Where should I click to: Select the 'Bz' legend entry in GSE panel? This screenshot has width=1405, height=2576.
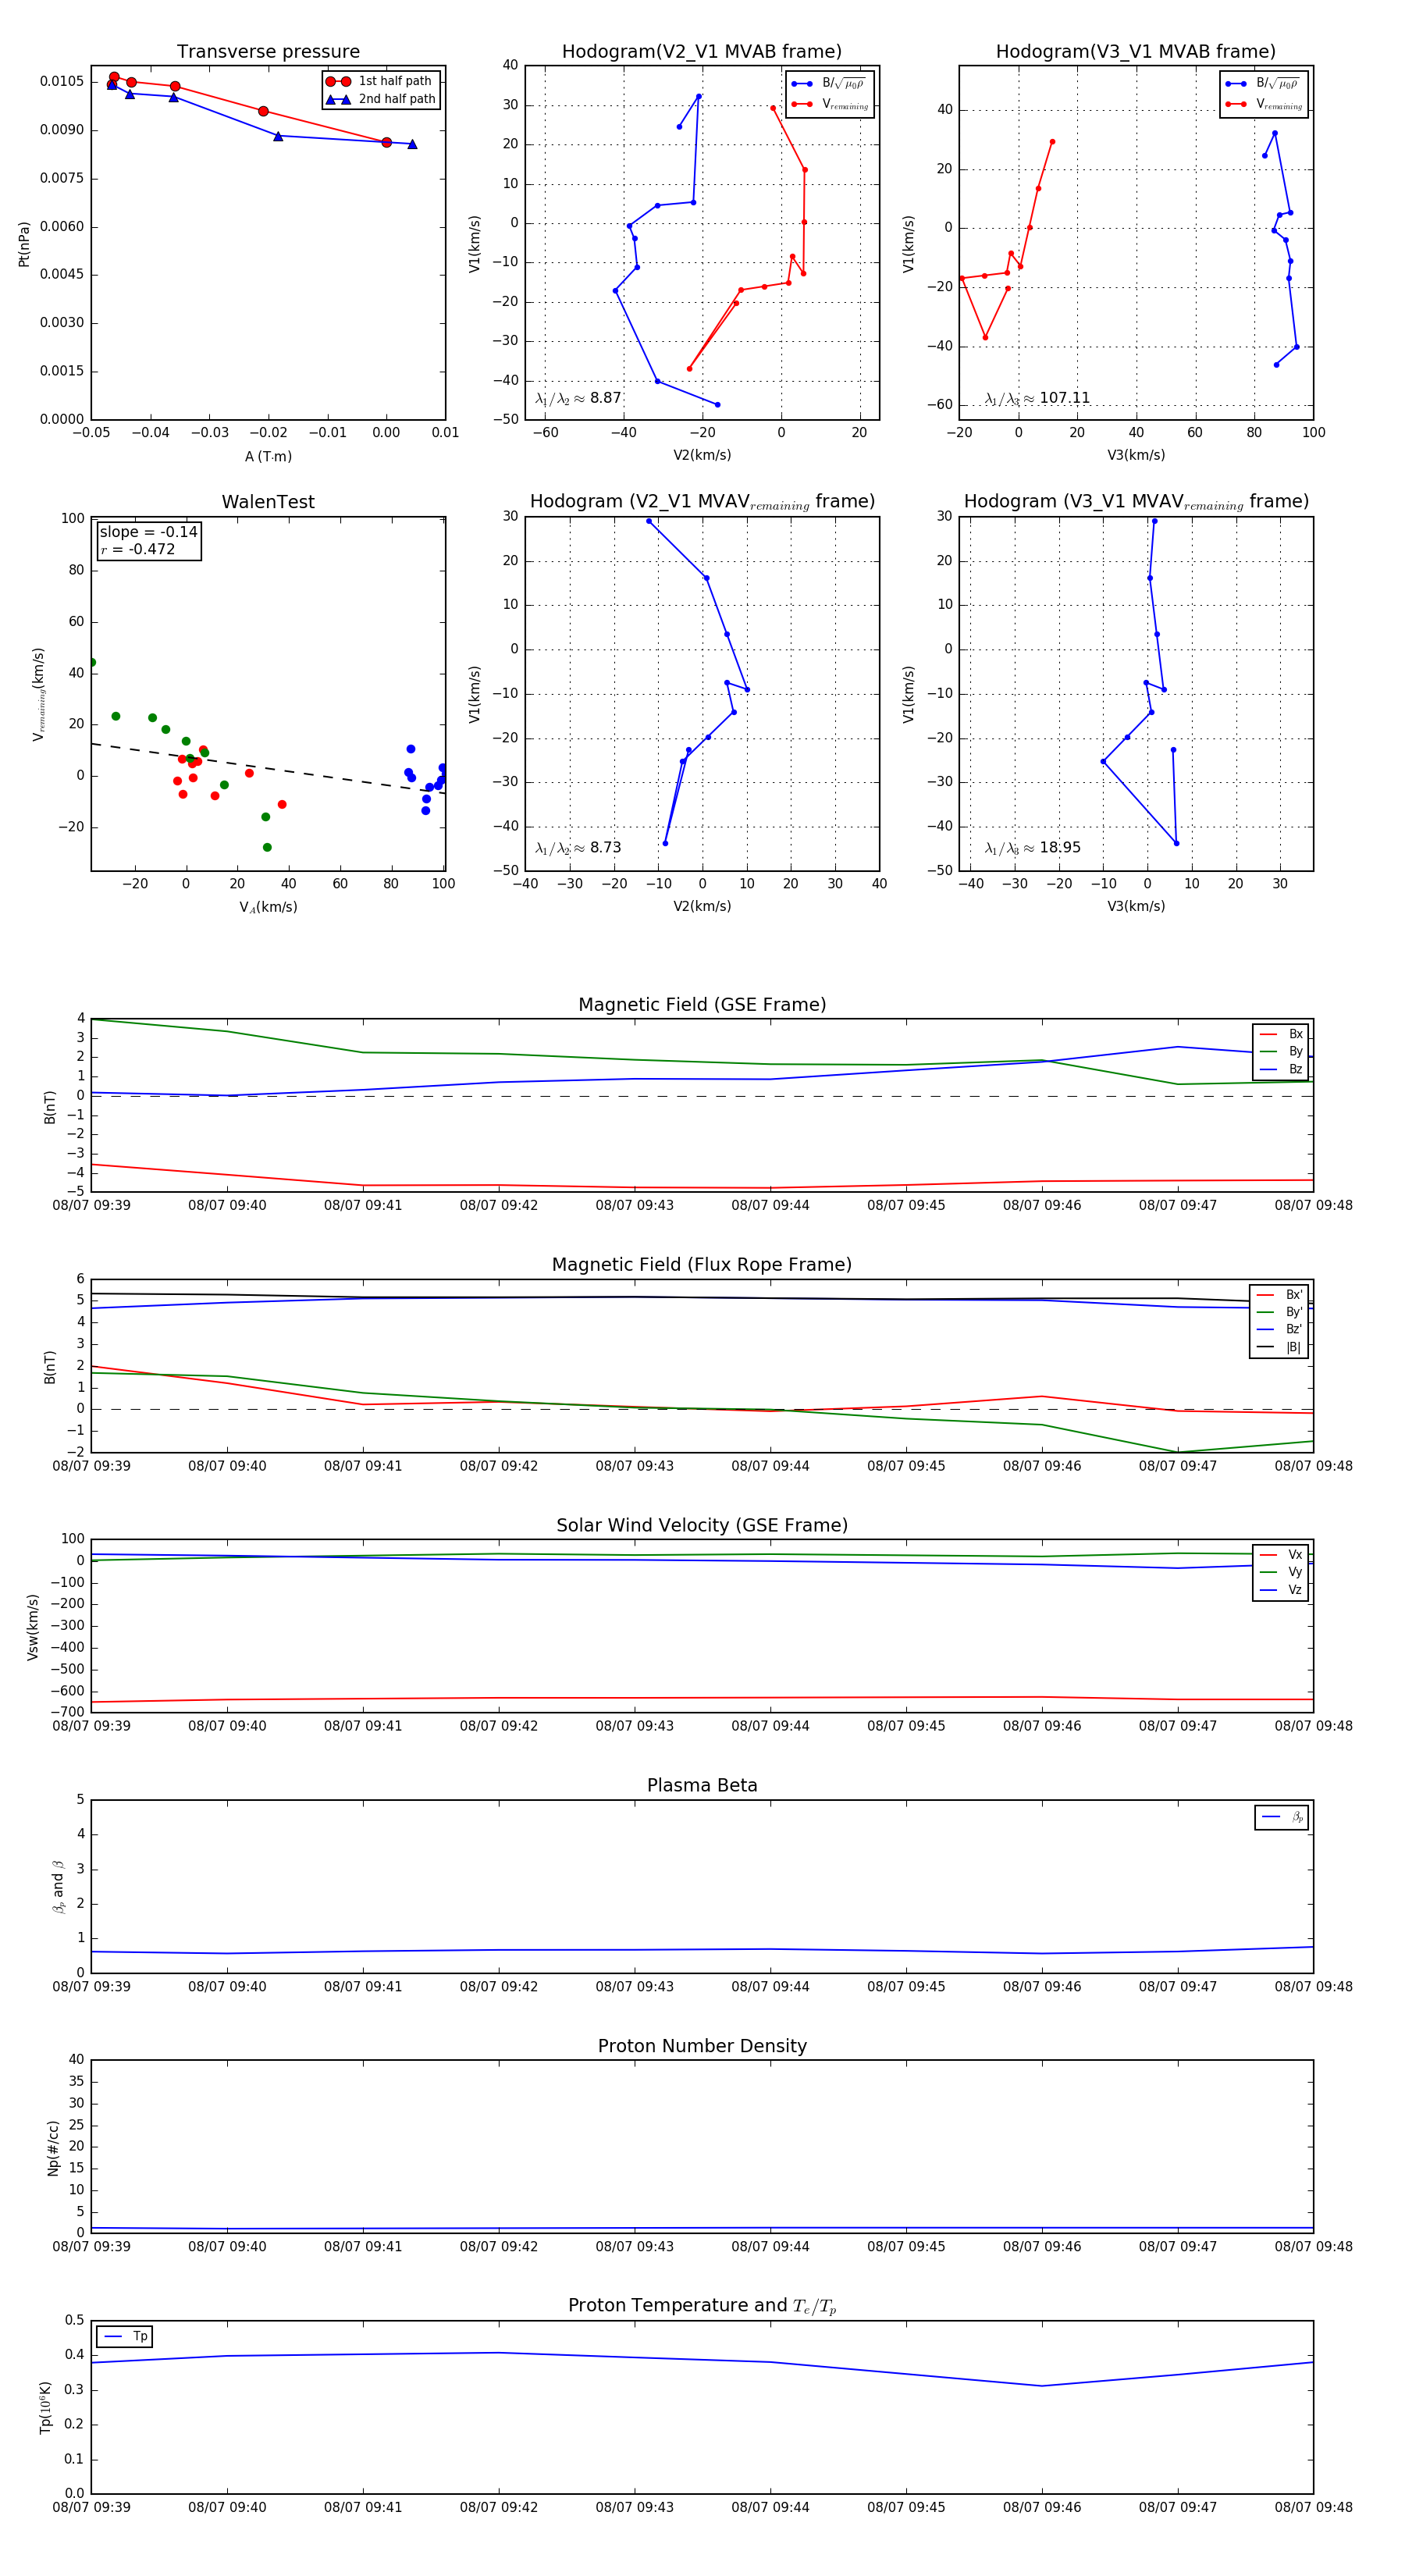1281,1069
